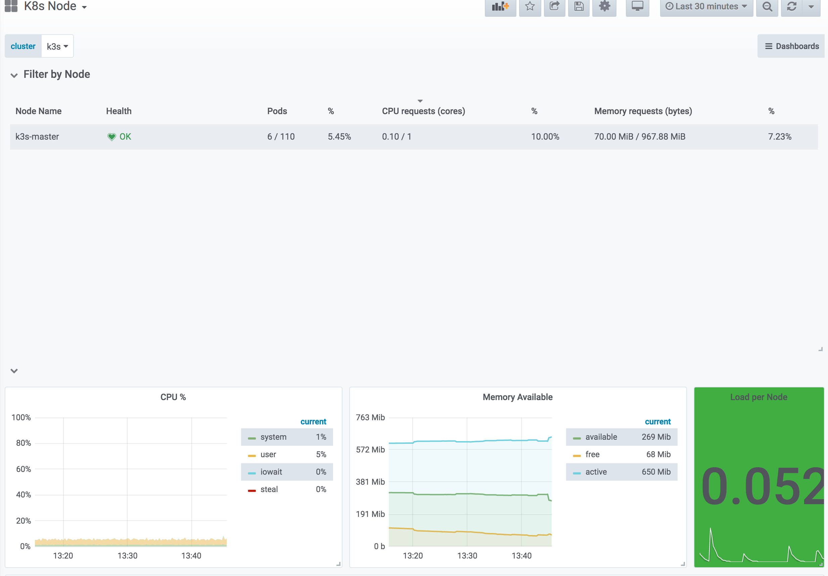Sort by Memory requests (bytes) column
The image size is (828, 576).
(643, 111)
